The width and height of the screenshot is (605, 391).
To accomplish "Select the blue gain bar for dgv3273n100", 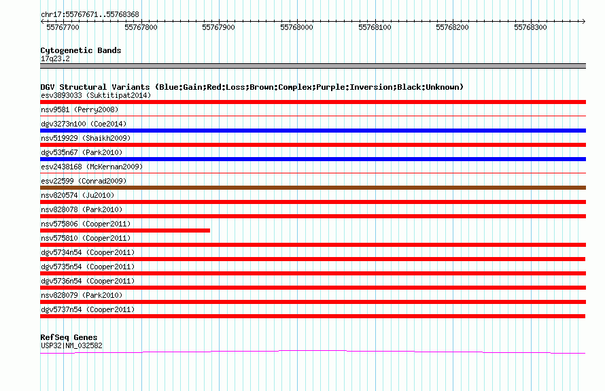I will point(313,131).
